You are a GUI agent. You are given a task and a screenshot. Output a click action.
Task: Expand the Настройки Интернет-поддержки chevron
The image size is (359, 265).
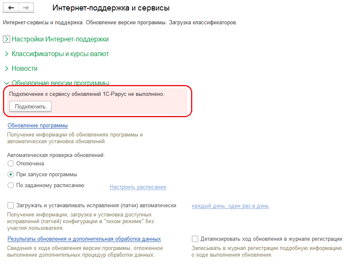point(6,39)
